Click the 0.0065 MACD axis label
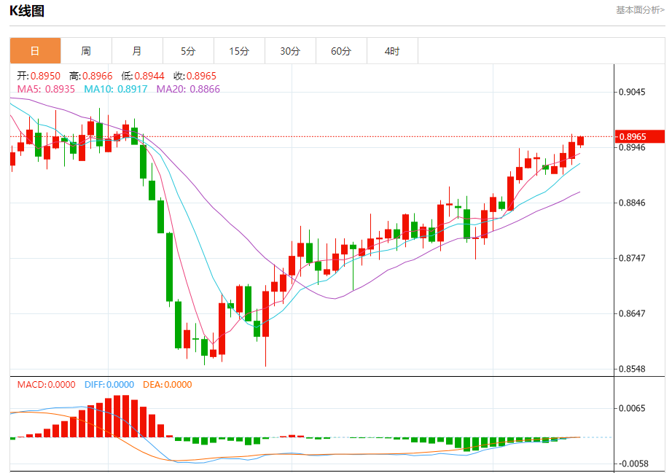 pyautogui.click(x=632, y=408)
